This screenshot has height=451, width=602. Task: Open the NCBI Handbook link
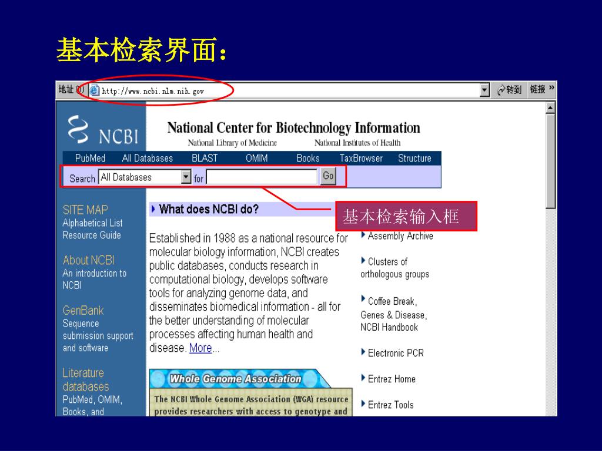coord(389,327)
